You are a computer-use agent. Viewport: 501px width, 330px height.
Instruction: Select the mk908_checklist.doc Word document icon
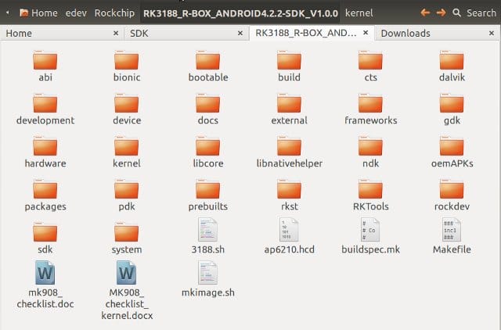pyautogui.click(x=45, y=273)
